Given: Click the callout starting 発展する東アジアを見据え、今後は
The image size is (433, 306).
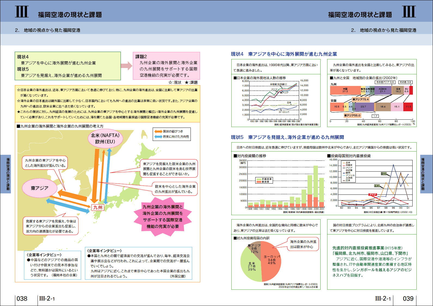Looking at the screenshot, I should pos(51,226).
